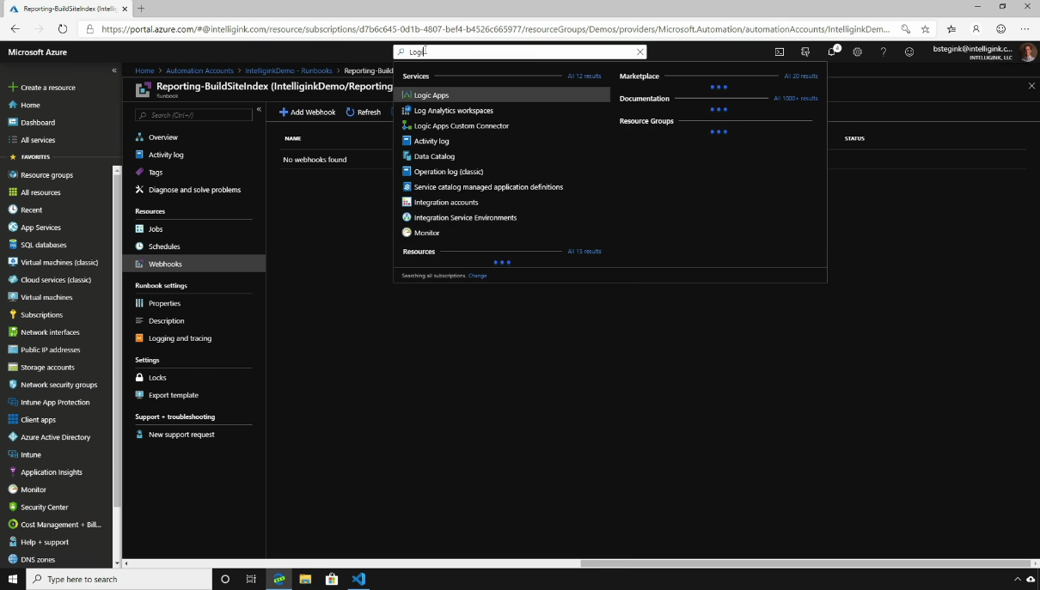Viewport: 1040px width, 590px height.
Task: Collapse the runbook blade menu
Action: pyautogui.click(x=259, y=110)
